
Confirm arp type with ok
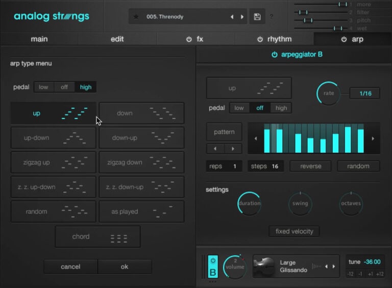pos(125,267)
